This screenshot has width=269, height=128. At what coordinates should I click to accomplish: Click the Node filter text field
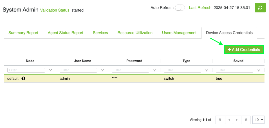point(26,70)
